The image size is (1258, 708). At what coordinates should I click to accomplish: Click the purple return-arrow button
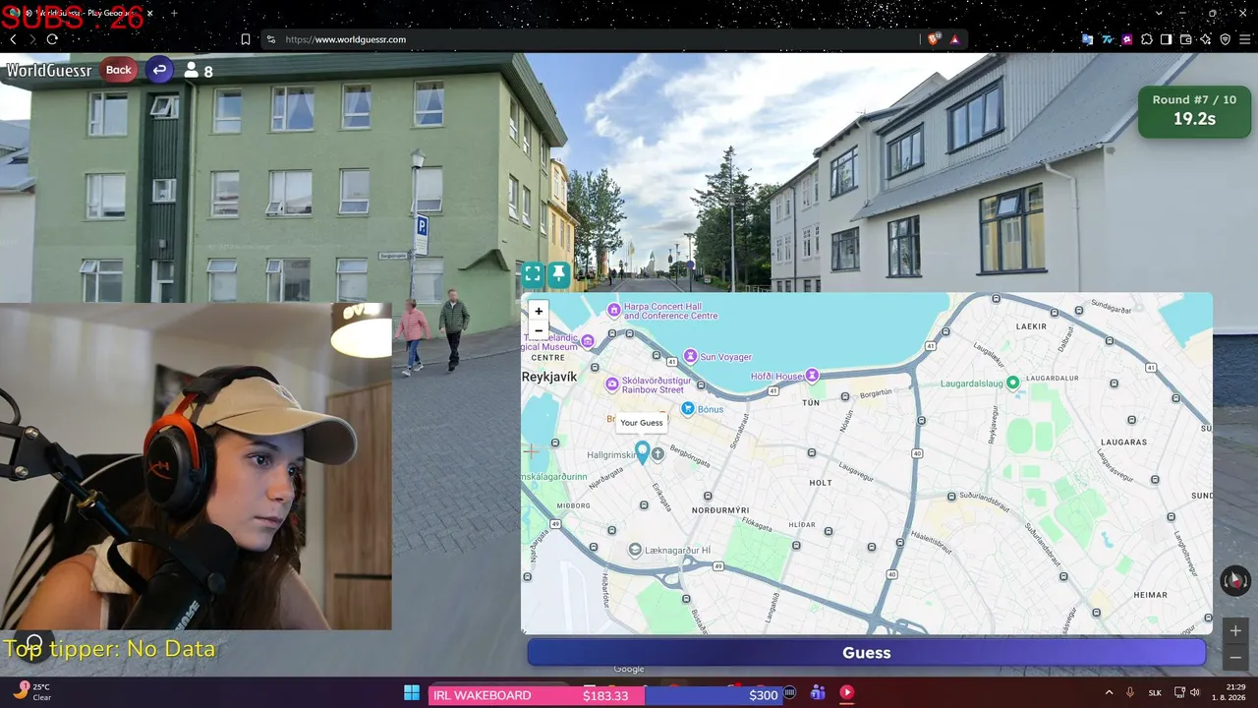tap(159, 70)
